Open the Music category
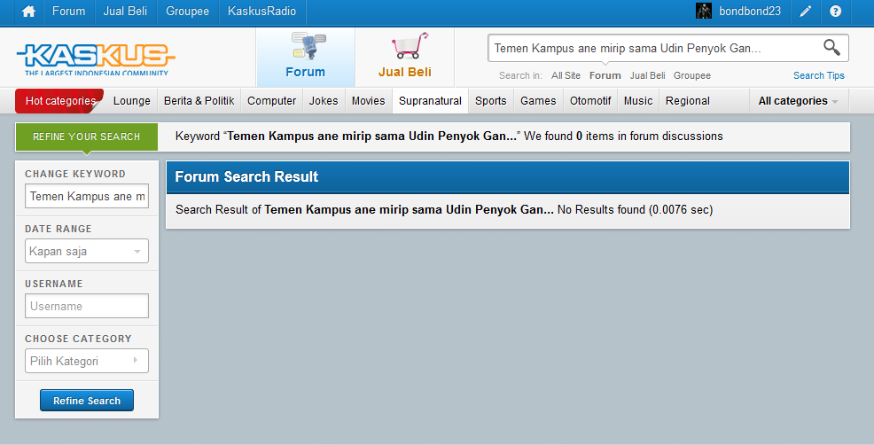Image resolution: width=874 pixels, height=445 pixels. (x=638, y=101)
